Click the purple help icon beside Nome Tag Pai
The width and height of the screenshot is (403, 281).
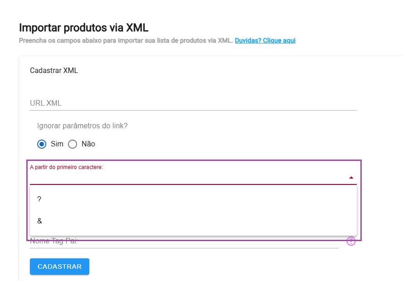point(351,241)
